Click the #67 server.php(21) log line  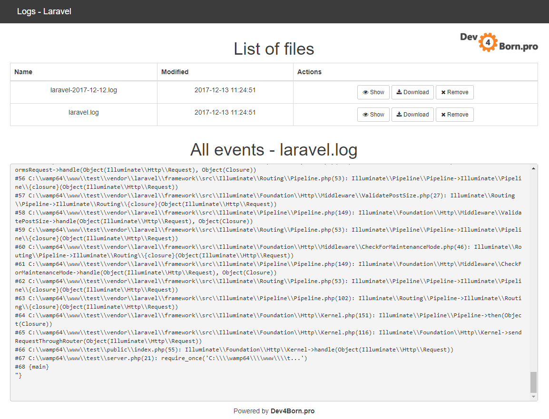tap(161, 358)
